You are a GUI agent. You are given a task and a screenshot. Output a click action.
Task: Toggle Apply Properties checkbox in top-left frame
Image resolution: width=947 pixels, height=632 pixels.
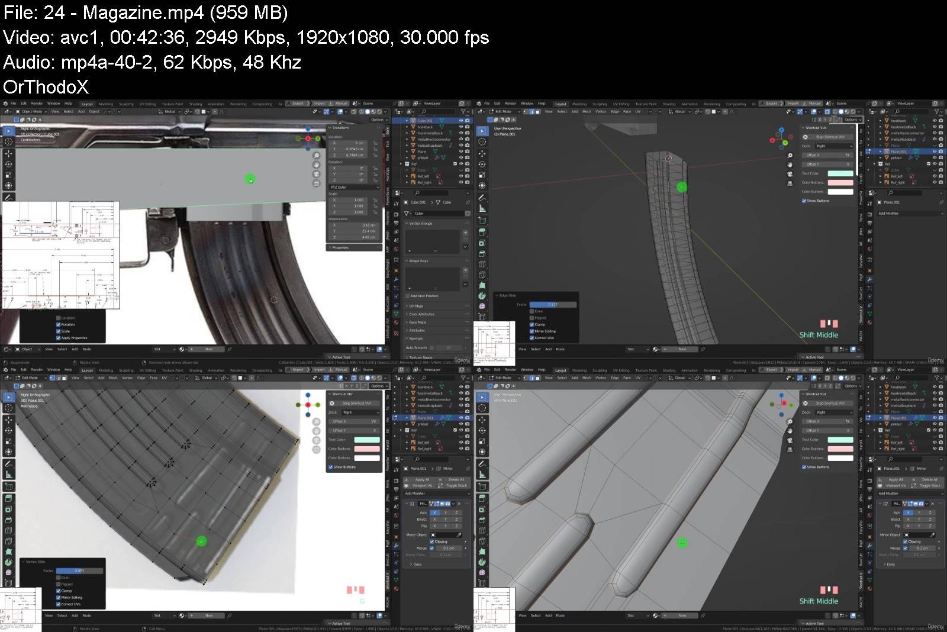click(58, 338)
